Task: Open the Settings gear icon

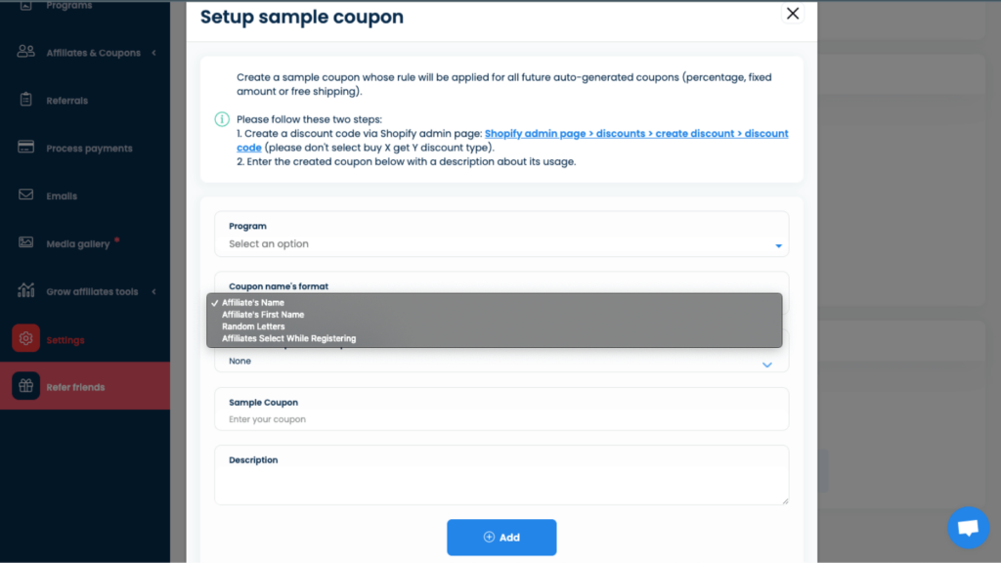Action: (25, 338)
